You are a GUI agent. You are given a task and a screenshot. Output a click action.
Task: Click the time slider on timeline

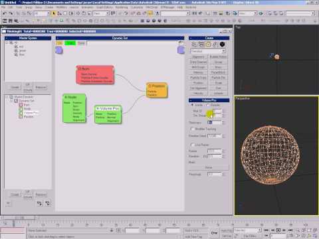click(x=19, y=218)
